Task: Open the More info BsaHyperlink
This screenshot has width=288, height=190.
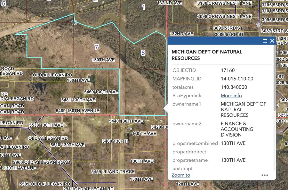Action: pyautogui.click(x=231, y=95)
